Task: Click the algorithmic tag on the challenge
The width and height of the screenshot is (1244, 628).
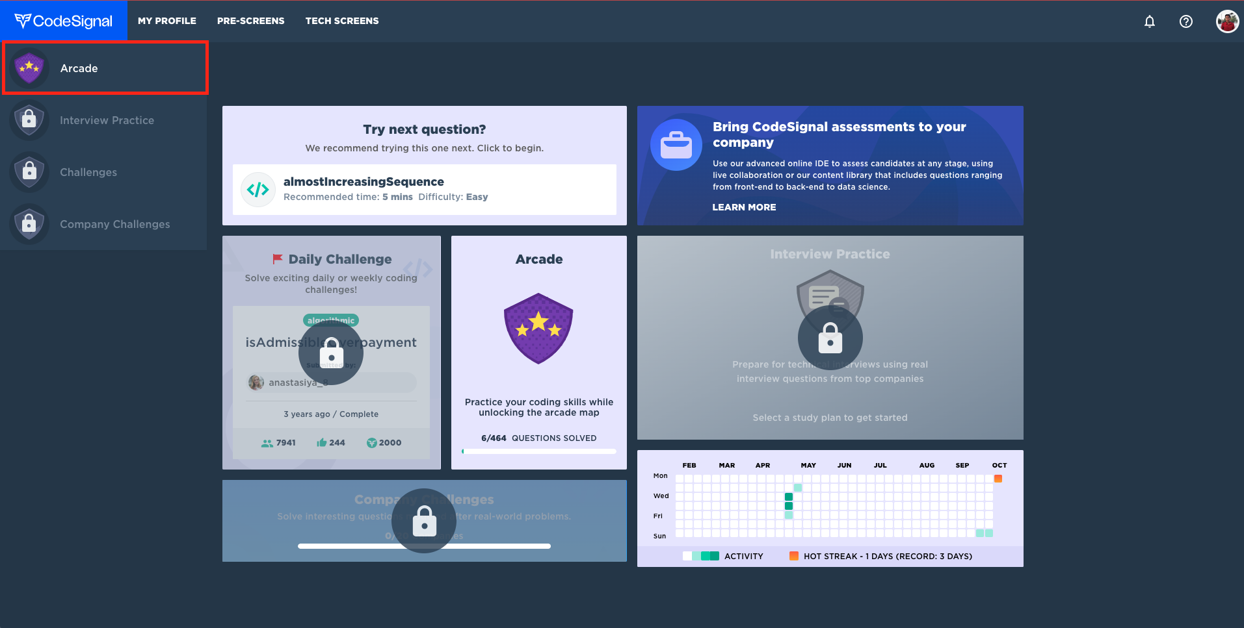Action: click(x=331, y=320)
